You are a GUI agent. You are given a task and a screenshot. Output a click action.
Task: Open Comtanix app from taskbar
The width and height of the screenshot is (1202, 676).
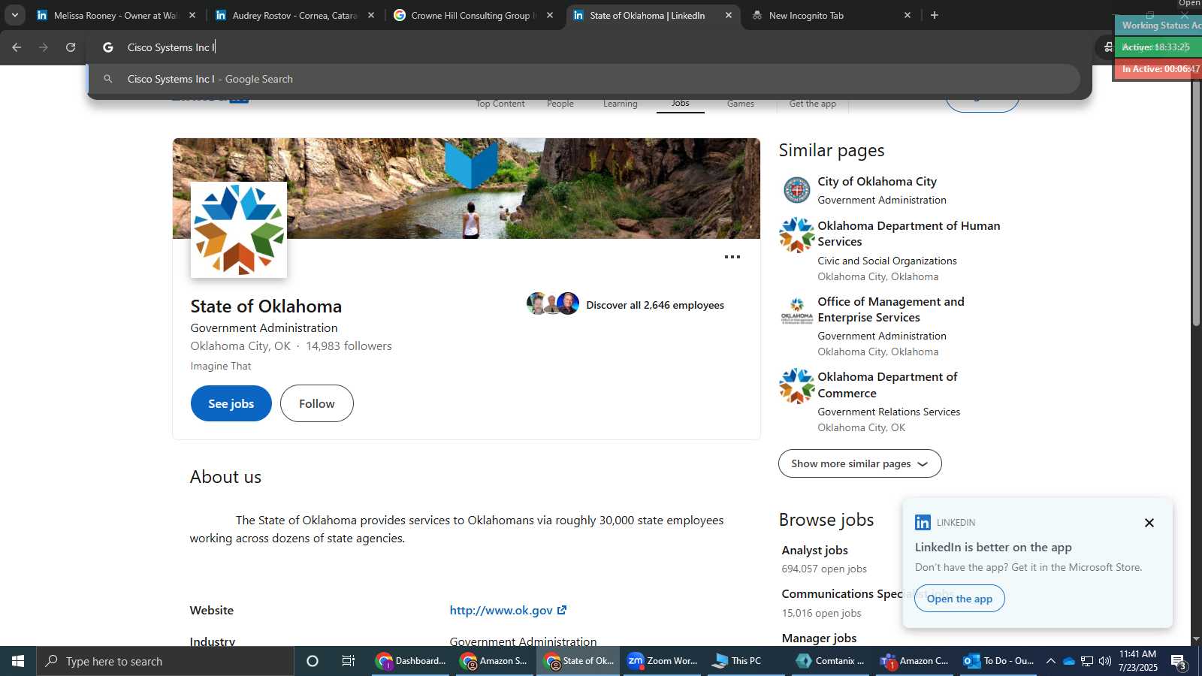(x=830, y=661)
